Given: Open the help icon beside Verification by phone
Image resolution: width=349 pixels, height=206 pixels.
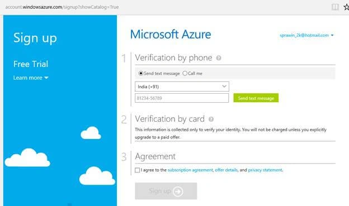Looking at the screenshot, I should [x=219, y=58].
